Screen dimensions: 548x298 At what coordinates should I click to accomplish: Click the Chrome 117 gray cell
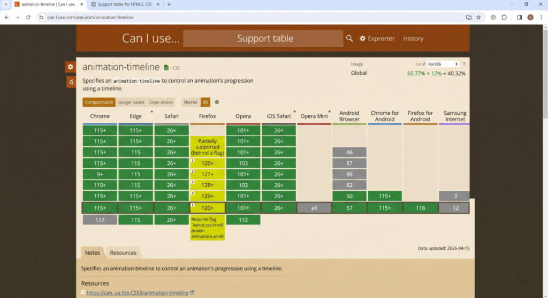[100, 220]
